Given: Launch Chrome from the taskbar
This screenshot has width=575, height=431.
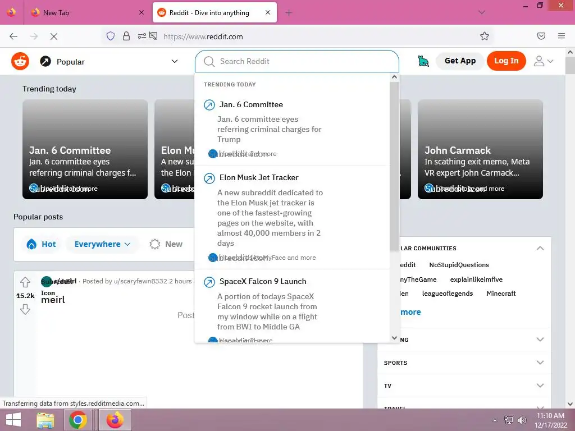Looking at the screenshot, I should 77,420.
